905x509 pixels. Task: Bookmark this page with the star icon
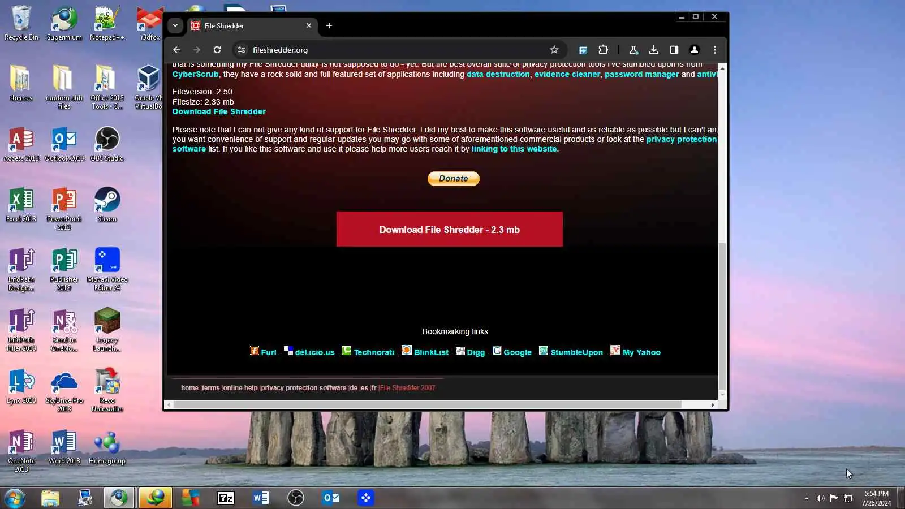coord(554,50)
